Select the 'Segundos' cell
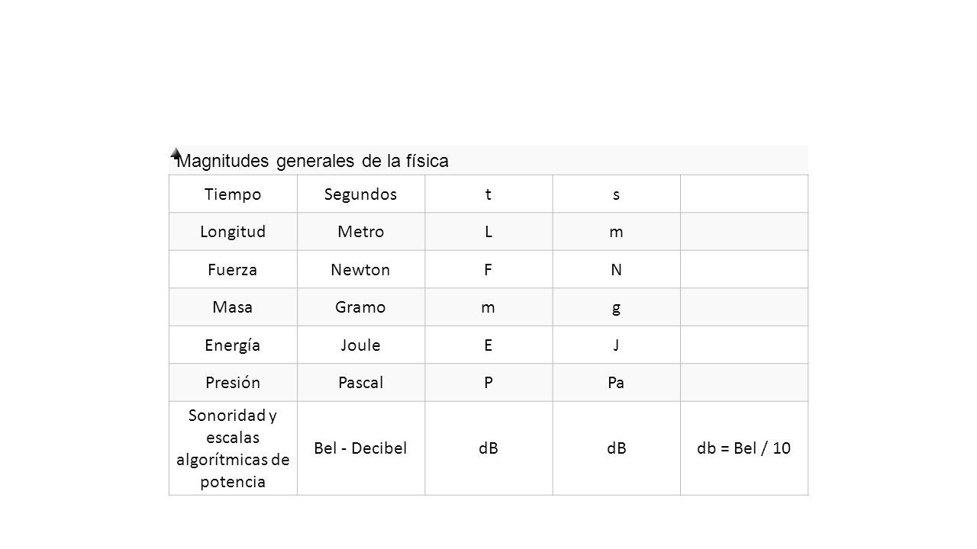977x549 pixels. (x=361, y=194)
